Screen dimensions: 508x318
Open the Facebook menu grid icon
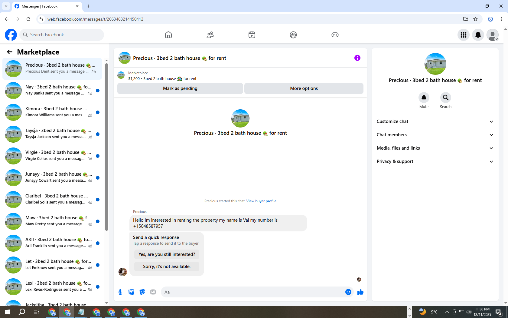[x=464, y=35]
